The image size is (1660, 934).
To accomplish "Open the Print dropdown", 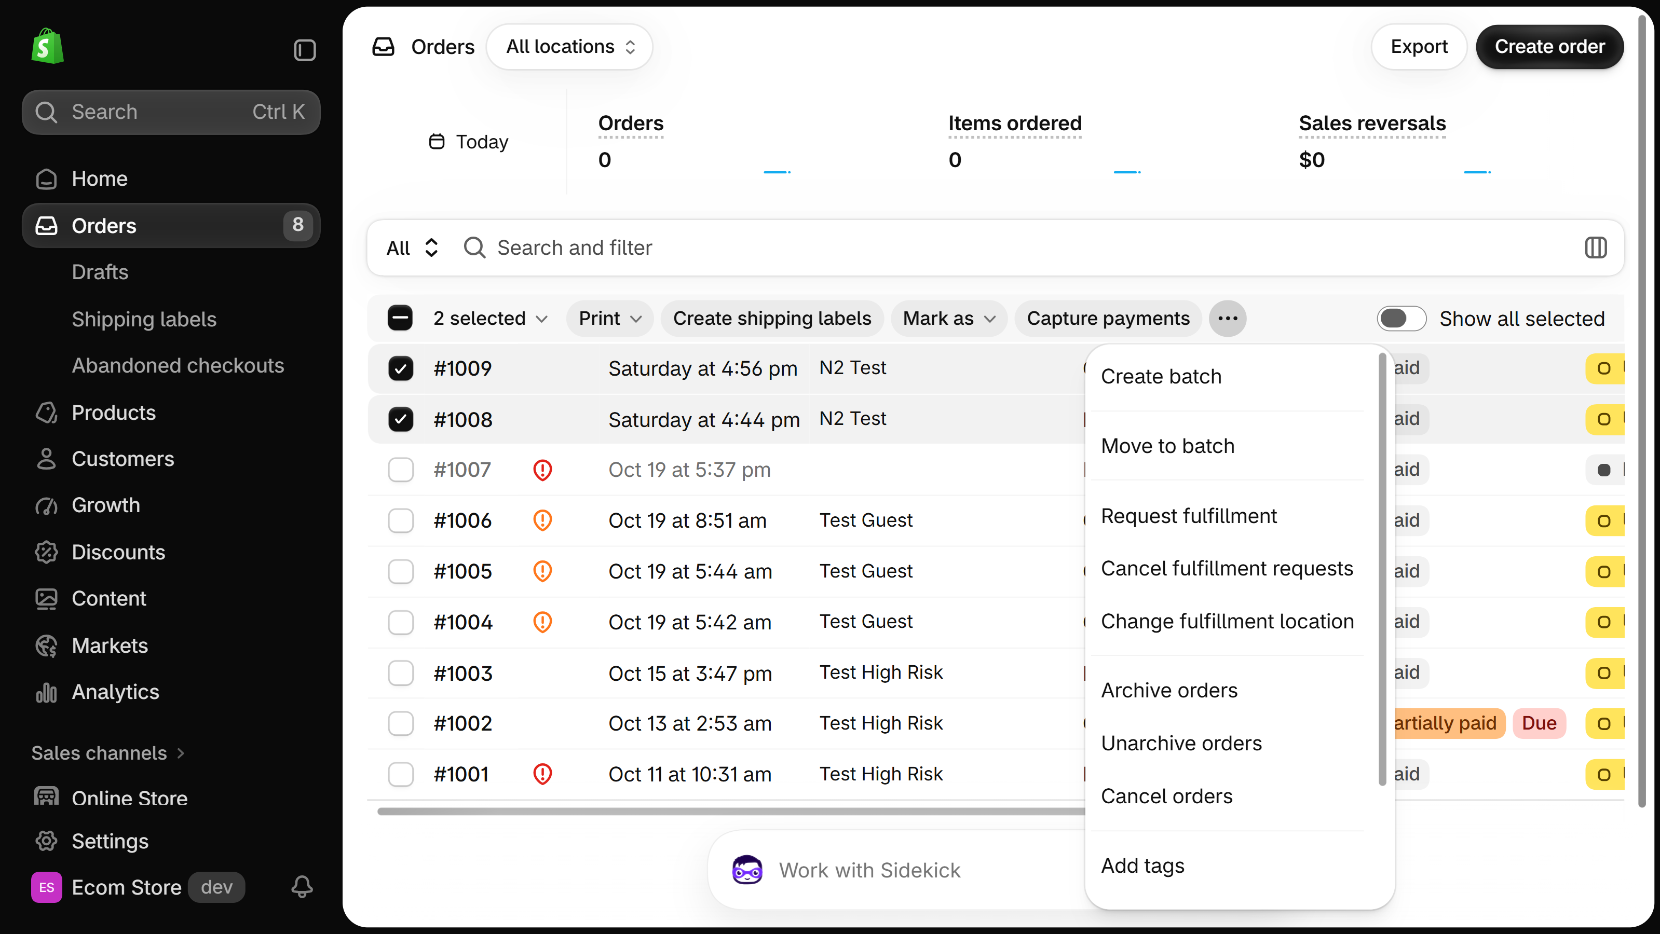I will tap(609, 318).
